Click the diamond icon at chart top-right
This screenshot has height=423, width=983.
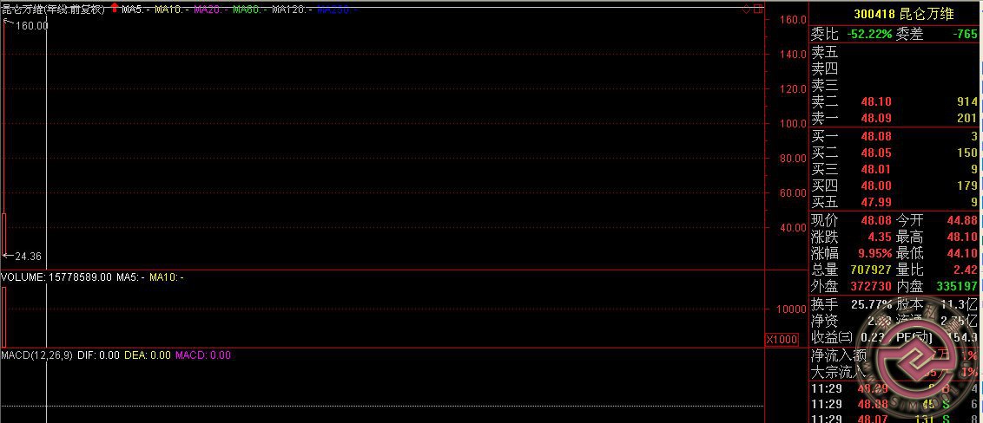pos(746,10)
